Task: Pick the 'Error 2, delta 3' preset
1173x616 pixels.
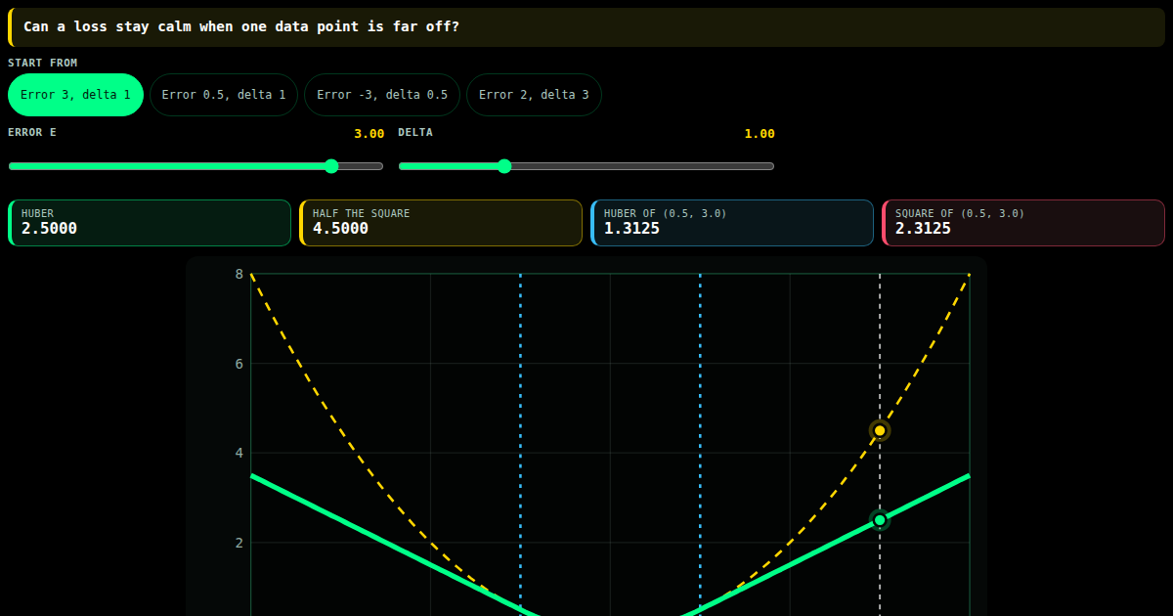Action: (x=534, y=95)
